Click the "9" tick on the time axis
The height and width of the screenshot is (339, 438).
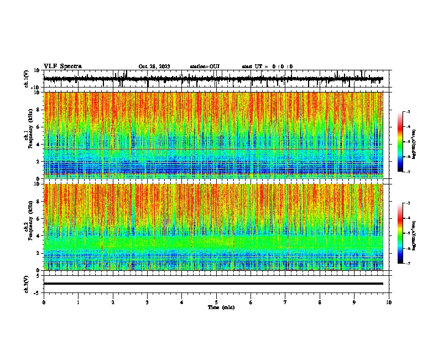point(354,302)
